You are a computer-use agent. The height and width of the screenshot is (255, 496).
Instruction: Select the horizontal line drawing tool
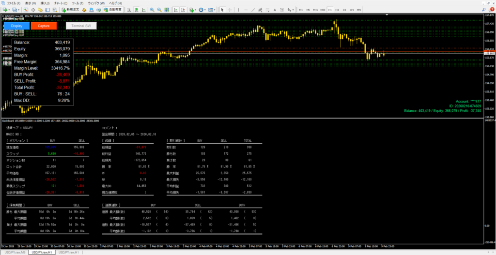245,10
